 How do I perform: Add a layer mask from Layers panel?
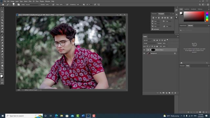[x=163, y=93]
